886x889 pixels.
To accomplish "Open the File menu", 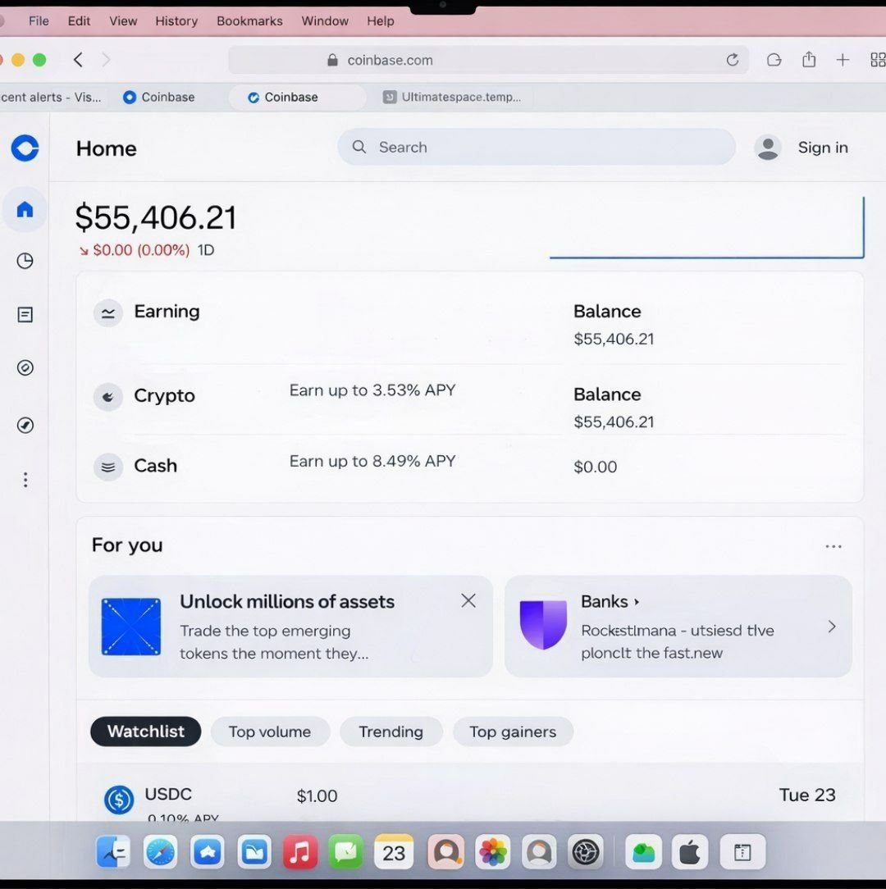I will [39, 21].
